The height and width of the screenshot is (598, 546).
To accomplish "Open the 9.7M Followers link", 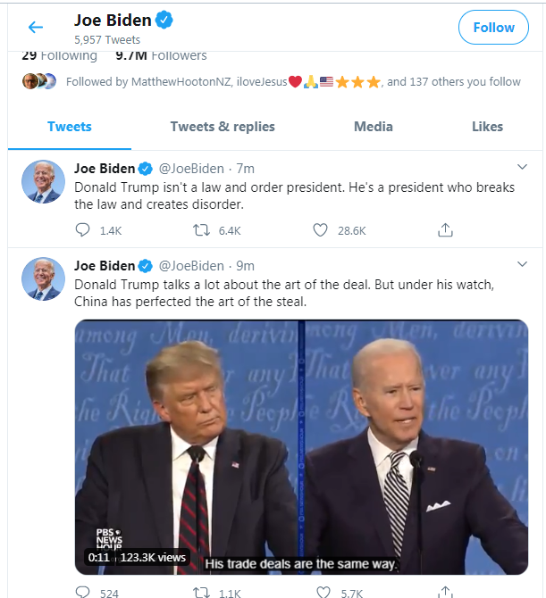I will (161, 55).
